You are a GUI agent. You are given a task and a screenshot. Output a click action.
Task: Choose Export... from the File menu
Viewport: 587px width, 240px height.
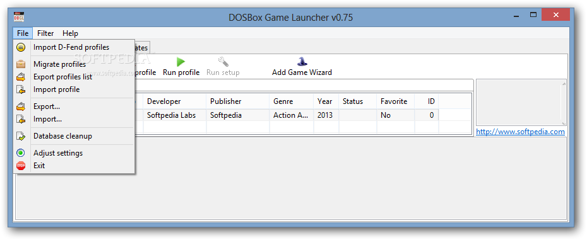click(74, 106)
